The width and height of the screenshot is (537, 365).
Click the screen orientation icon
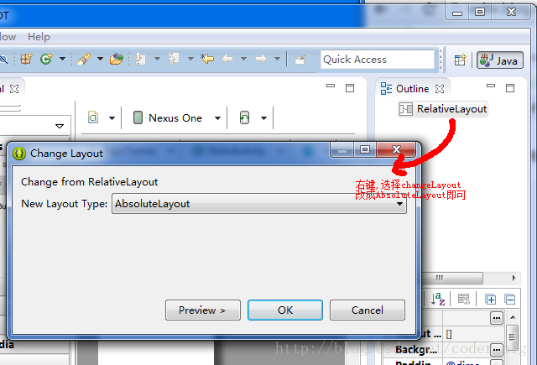[x=244, y=117]
